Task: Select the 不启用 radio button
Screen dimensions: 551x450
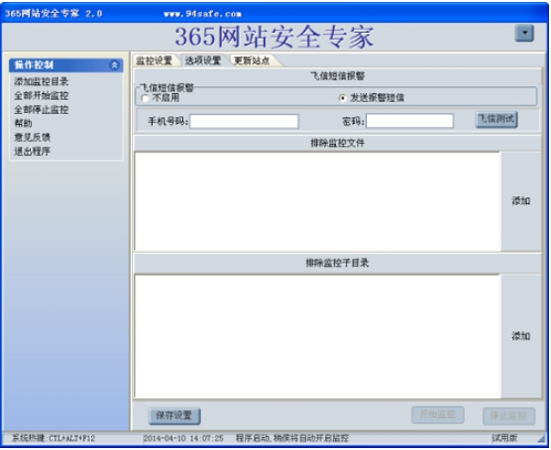Action: pyautogui.click(x=145, y=98)
